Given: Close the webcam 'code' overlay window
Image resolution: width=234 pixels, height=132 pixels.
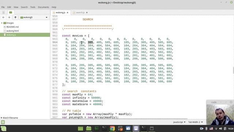Looking at the screenshot, I should point(231,102).
